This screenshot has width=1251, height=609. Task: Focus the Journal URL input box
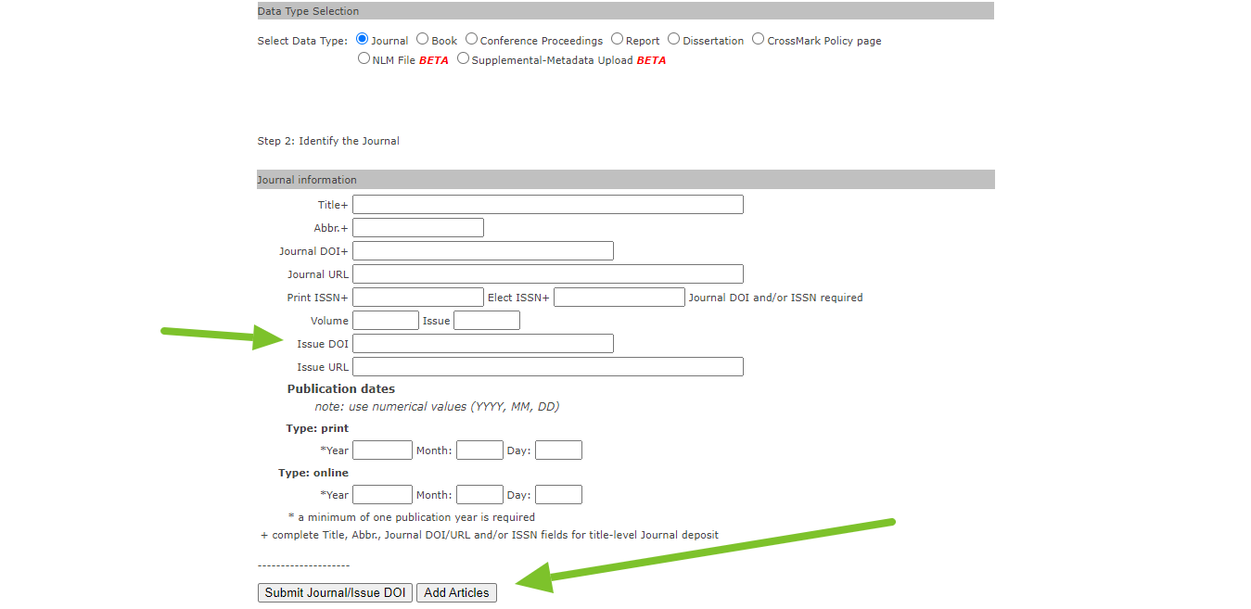tap(547, 274)
